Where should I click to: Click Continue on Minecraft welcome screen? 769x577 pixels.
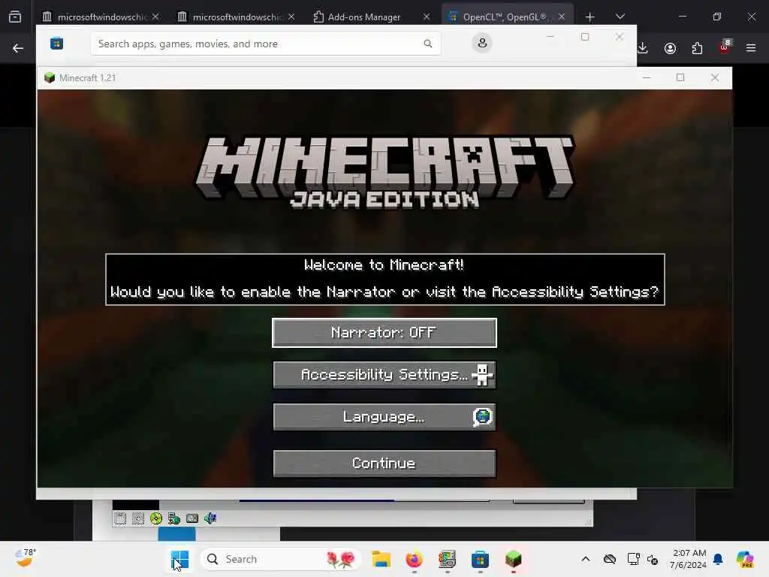click(x=384, y=463)
